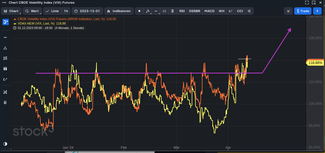Viewport: 325px width, 153px height.
Task: Select the text tool in sidebar
Action: click(5, 69)
